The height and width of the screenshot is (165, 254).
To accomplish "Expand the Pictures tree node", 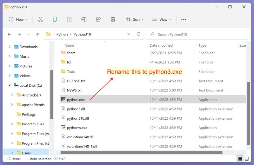I will pyautogui.click(x=10, y=66).
